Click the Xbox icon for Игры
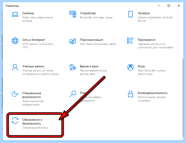The height and width of the screenshot is (143, 186). coord(131,67)
